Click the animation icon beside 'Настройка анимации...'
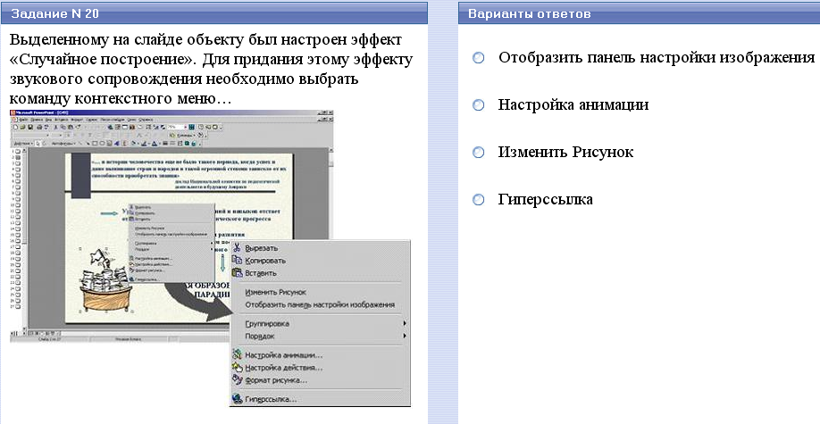The image size is (820, 424). pyautogui.click(x=237, y=354)
